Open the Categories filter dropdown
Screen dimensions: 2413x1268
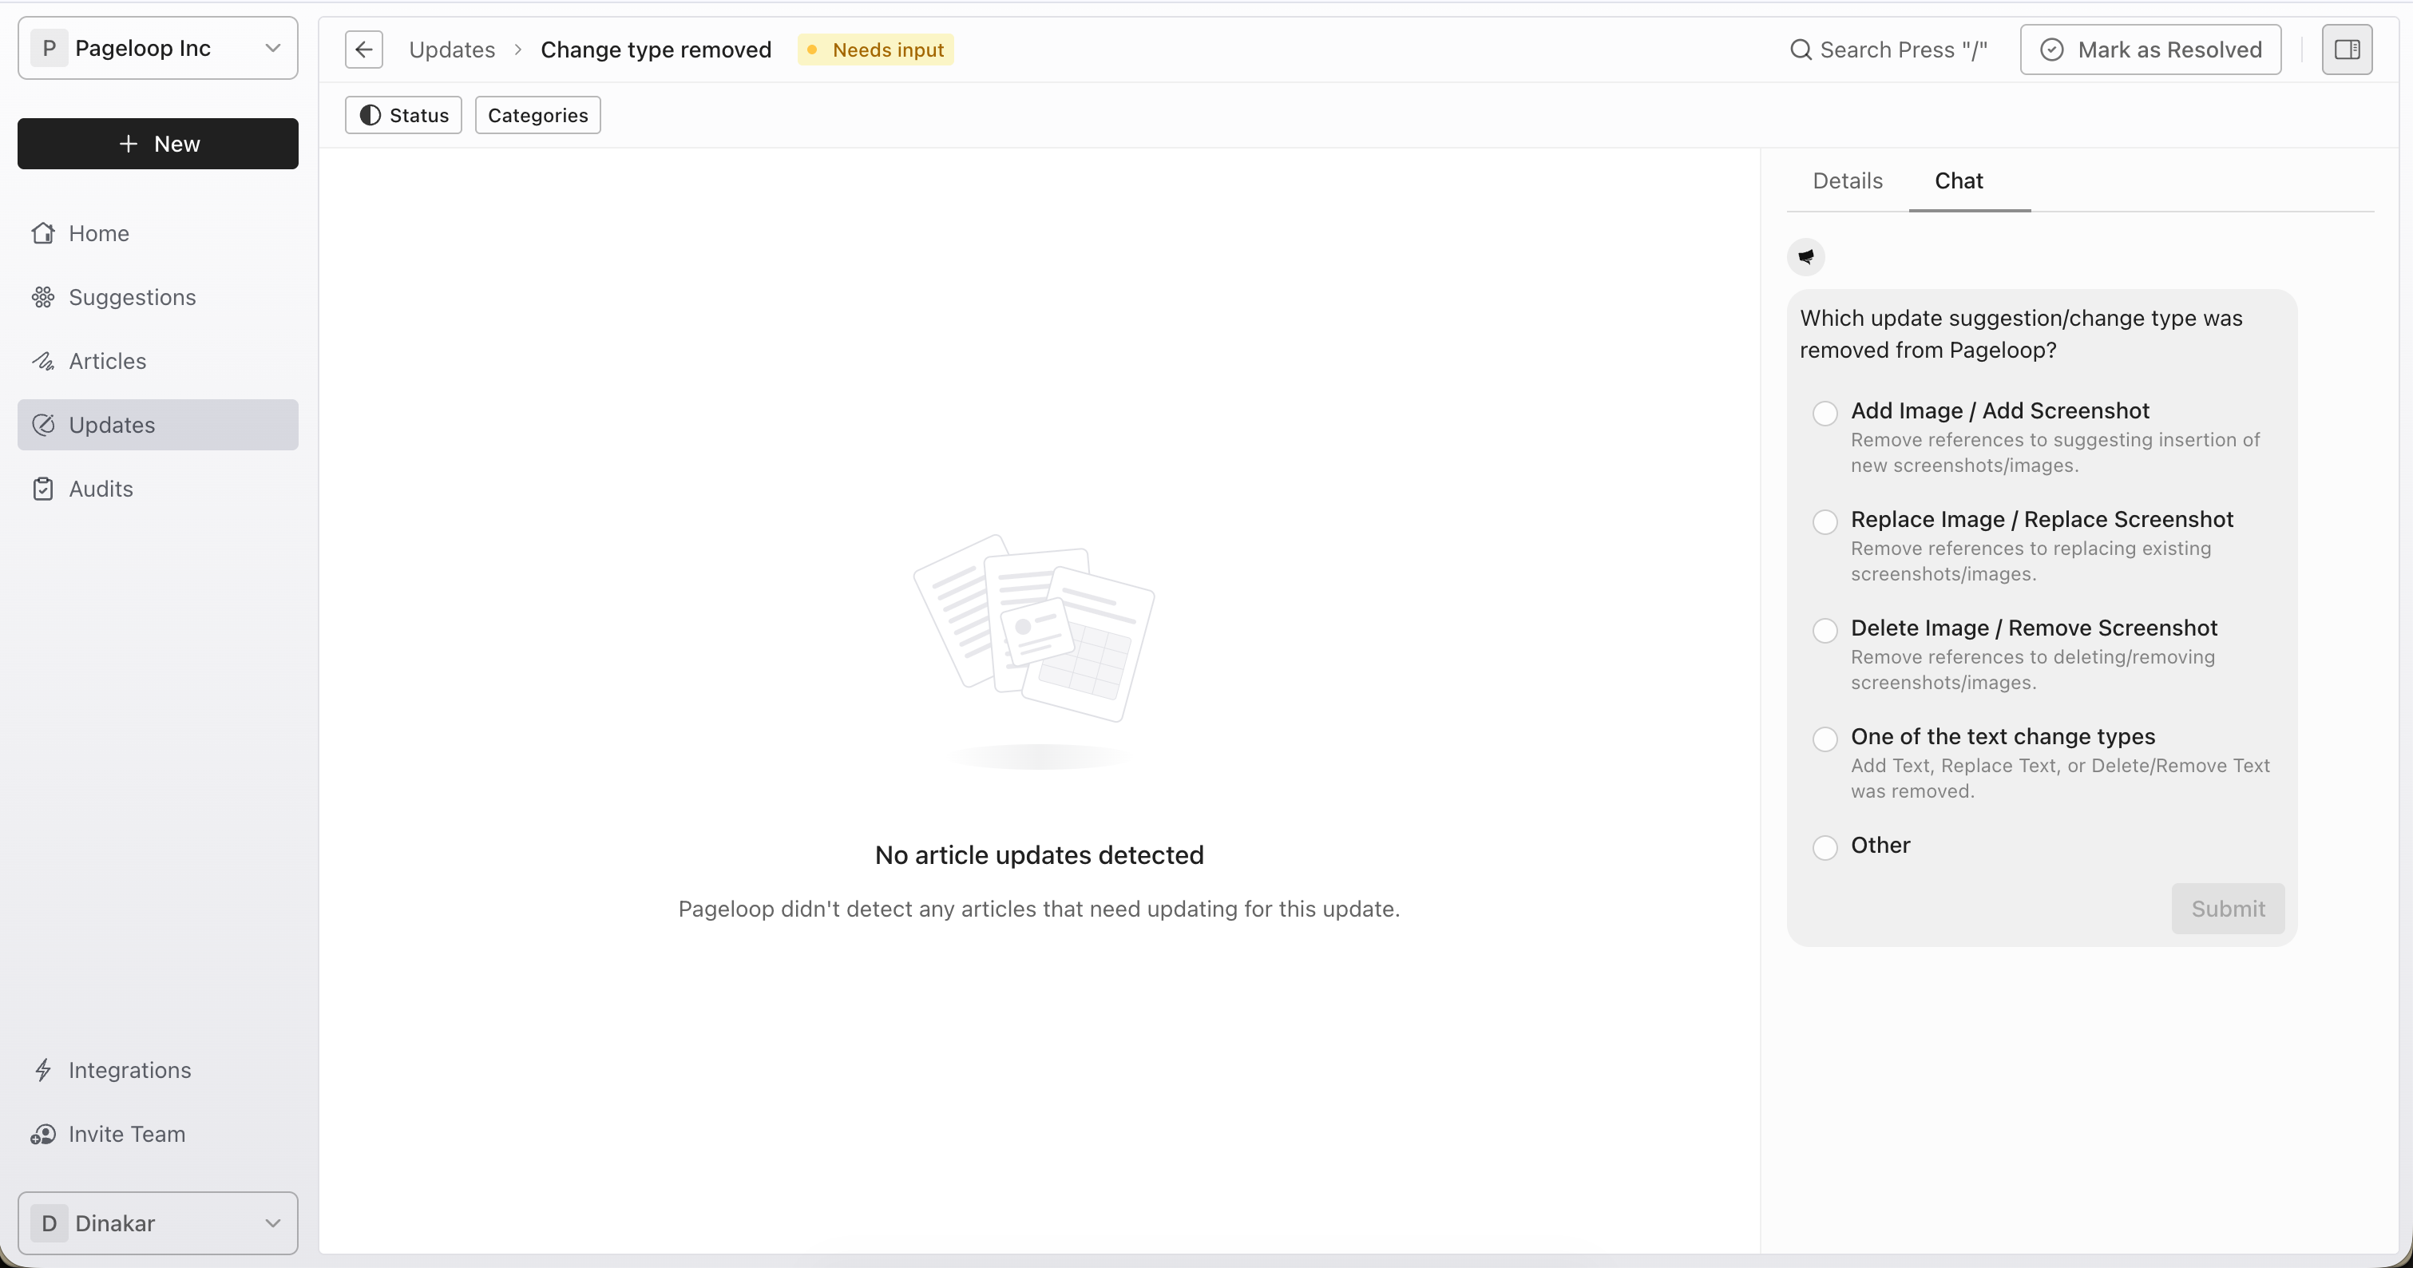(x=537, y=115)
